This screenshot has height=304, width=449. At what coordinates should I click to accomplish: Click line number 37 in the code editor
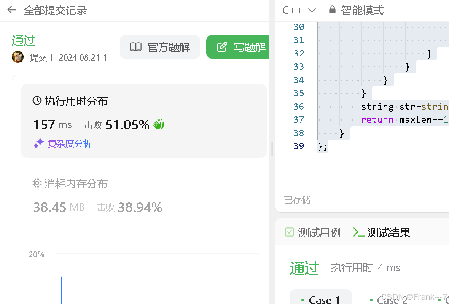(298, 120)
